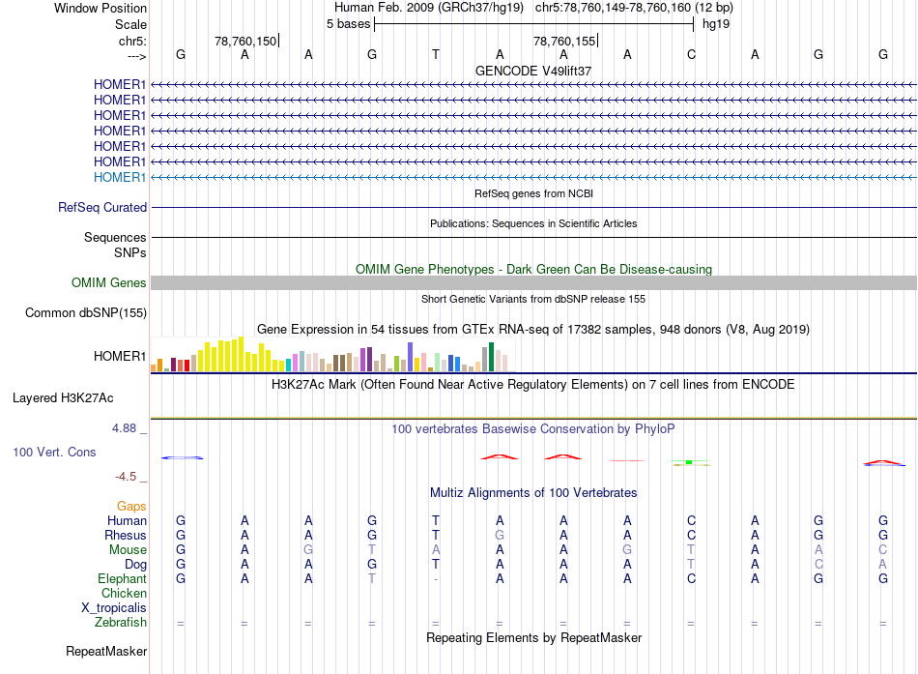Click the 100 Vert. Cons label
This screenshot has width=918, height=674.
(54, 452)
